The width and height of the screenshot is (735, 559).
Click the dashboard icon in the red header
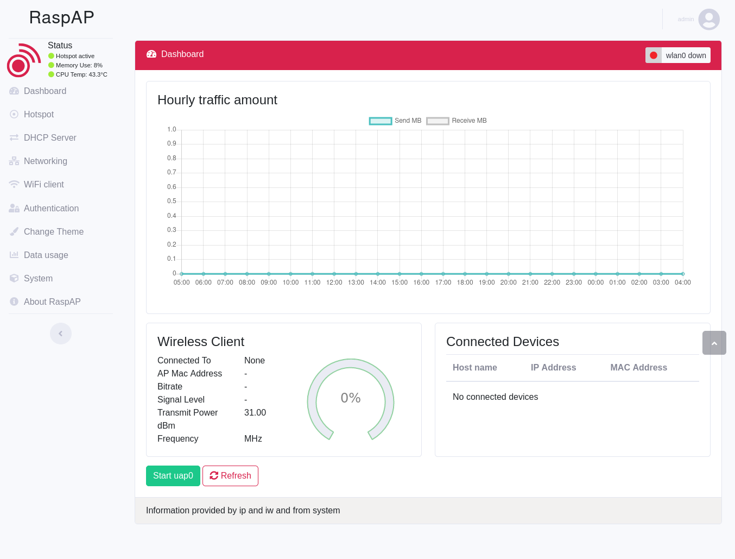pos(151,54)
